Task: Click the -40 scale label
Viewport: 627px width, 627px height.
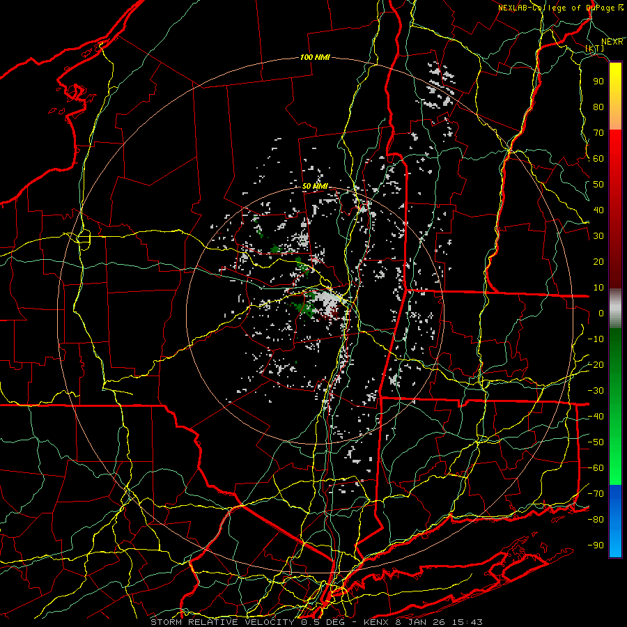Action: point(596,417)
